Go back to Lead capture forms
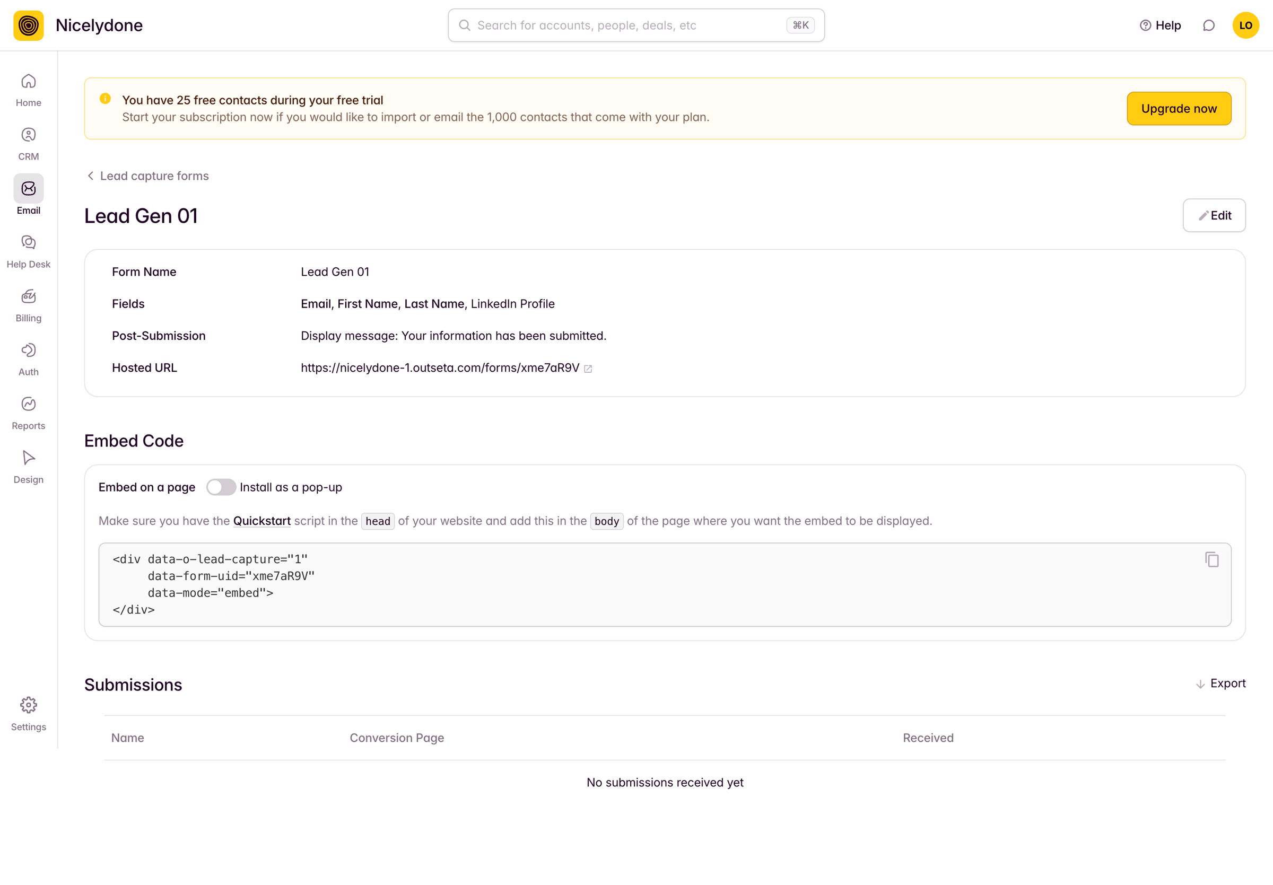Image resolution: width=1273 pixels, height=885 pixels. (x=148, y=176)
